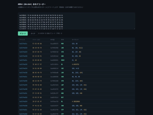Viewport: 153px width, 115px height.
Task: Select address 0x0374e01c in the table
Action: [23, 44]
